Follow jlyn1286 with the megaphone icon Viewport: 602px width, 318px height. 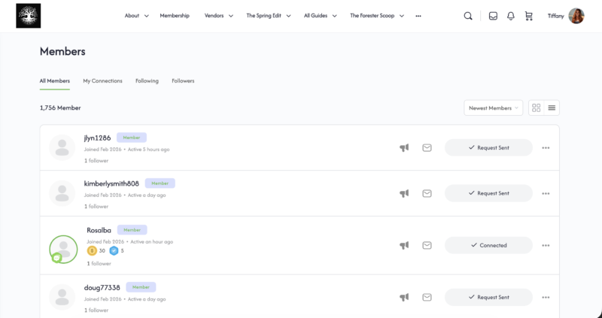(404, 147)
